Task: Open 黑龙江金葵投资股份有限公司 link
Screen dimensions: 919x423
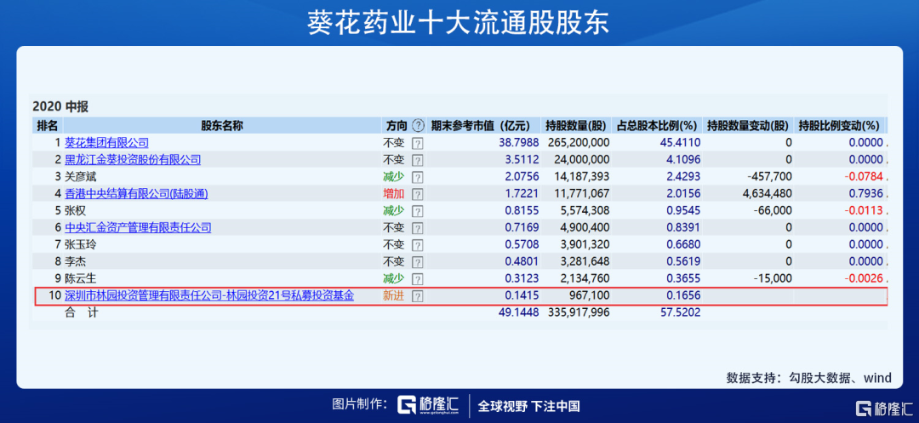Action: [133, 159]
